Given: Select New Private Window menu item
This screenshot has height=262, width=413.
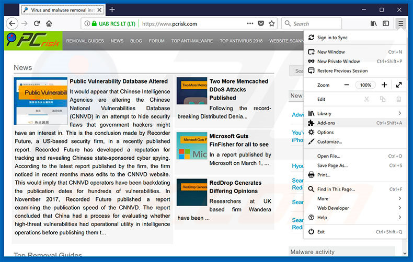Looking at the screenshot, I should click(338, 61).
